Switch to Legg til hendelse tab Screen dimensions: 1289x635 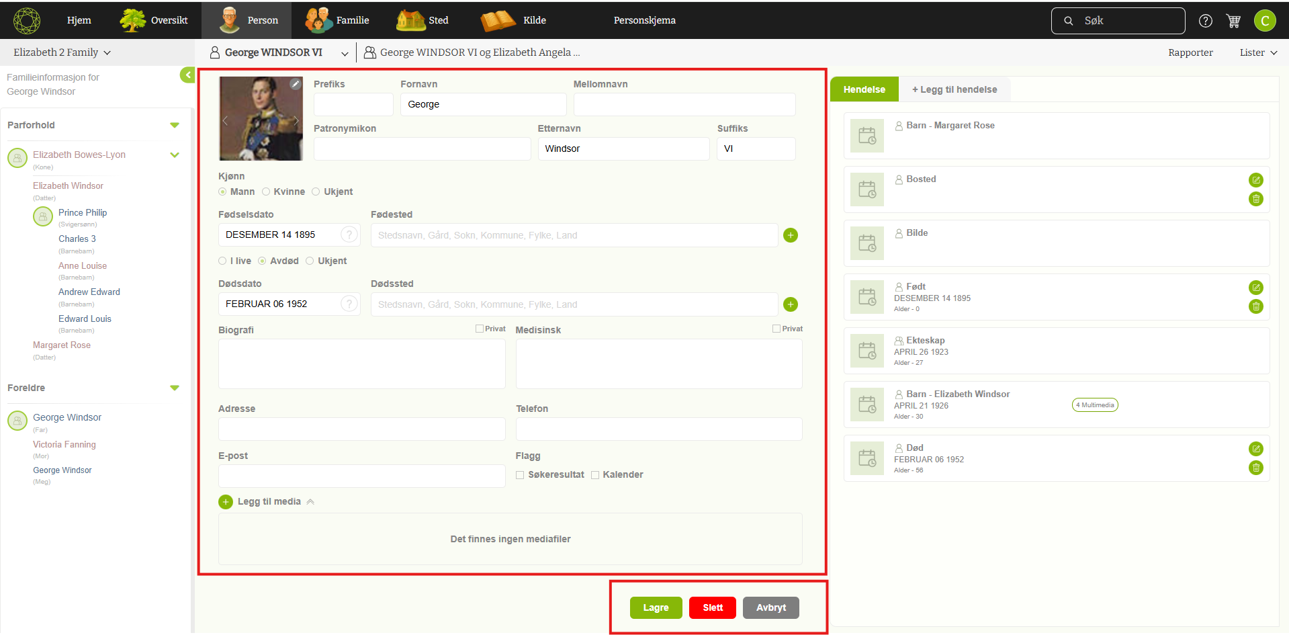tap(954, 89)
